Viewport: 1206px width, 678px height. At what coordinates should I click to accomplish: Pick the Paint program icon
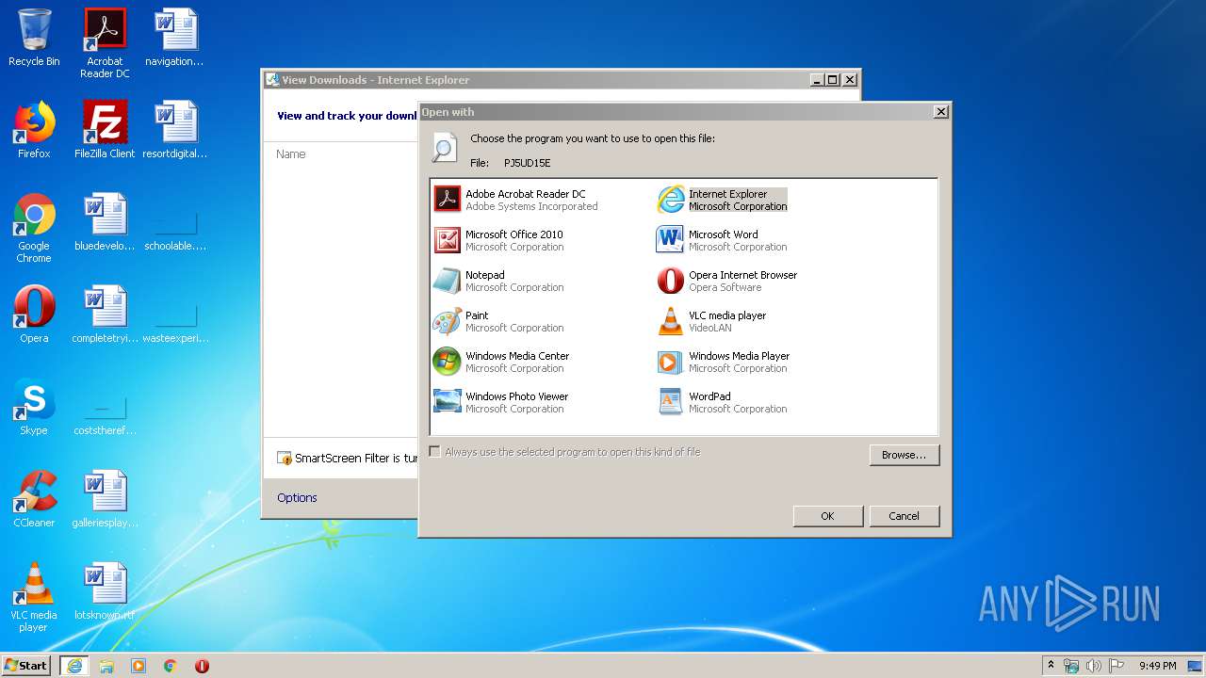447,321
